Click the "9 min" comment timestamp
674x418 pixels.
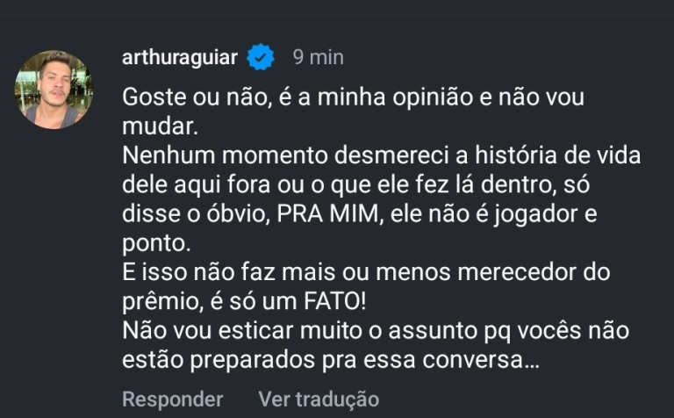[x=317, y=58]
